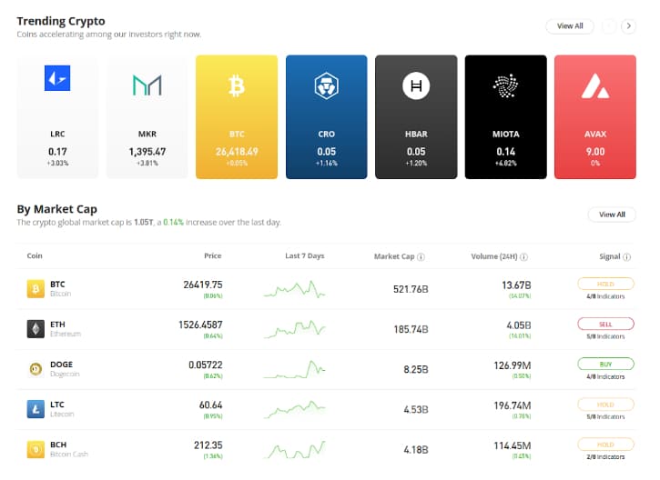Click the trending BTC card price 26,418.49
Viewport: 660px width, 480px height.
pyautogui.click(x=237, y=152)
